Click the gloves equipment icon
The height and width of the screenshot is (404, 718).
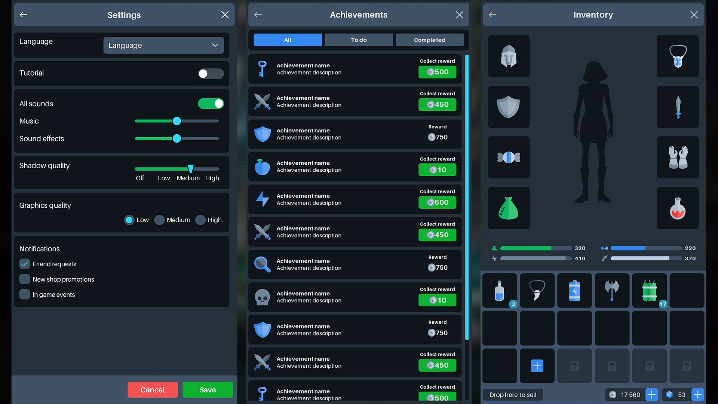pyautogui.click(x=678, y=157)
